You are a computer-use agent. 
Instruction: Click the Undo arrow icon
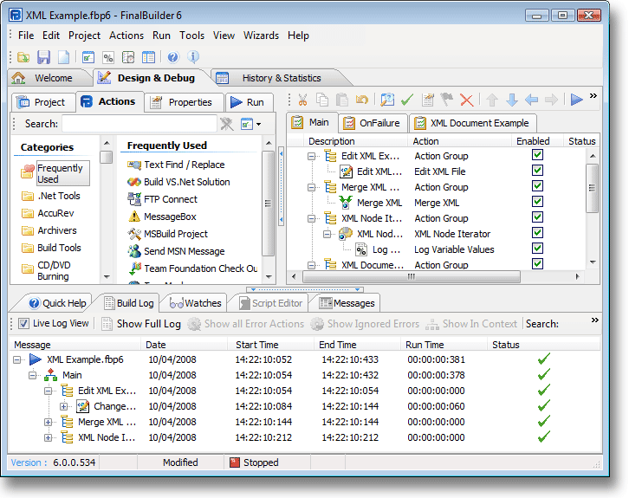click(361, 100)
